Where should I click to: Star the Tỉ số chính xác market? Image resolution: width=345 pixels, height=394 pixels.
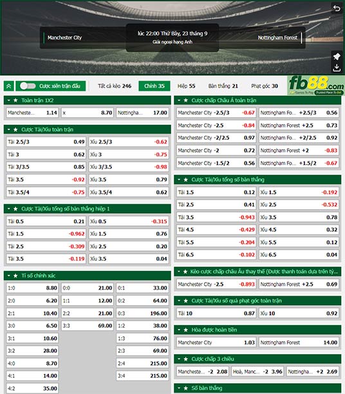coord(15,276)
